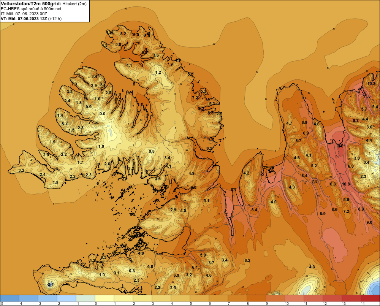Image resolution: width=380 pixels, height=306 pixels.
Task: Pick the legend color swatch between -5 and -4
Action: click(9, 298)
